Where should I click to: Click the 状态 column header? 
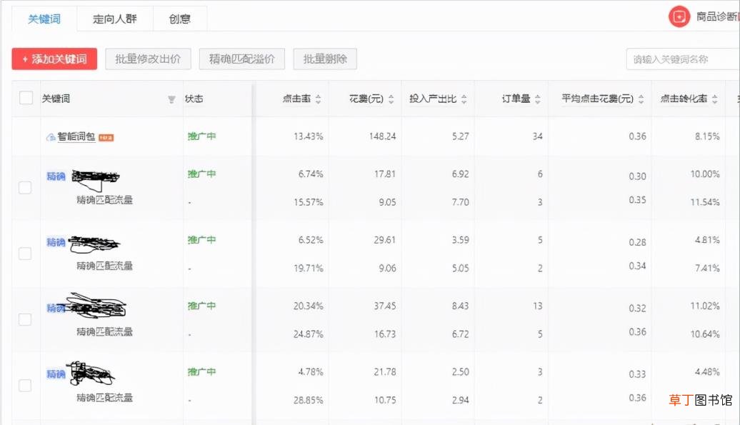(x=194, y=99)
